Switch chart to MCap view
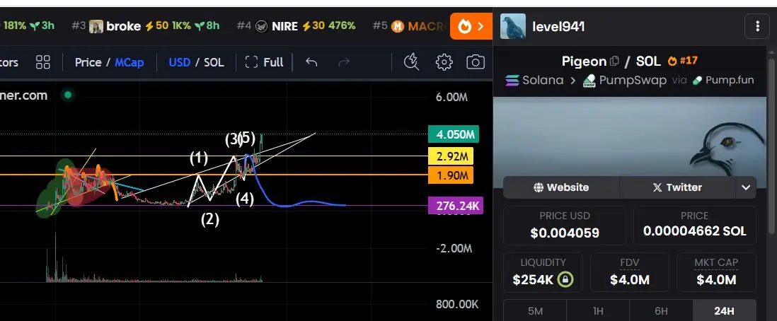 pyautogui.click(x=129, y=62)
